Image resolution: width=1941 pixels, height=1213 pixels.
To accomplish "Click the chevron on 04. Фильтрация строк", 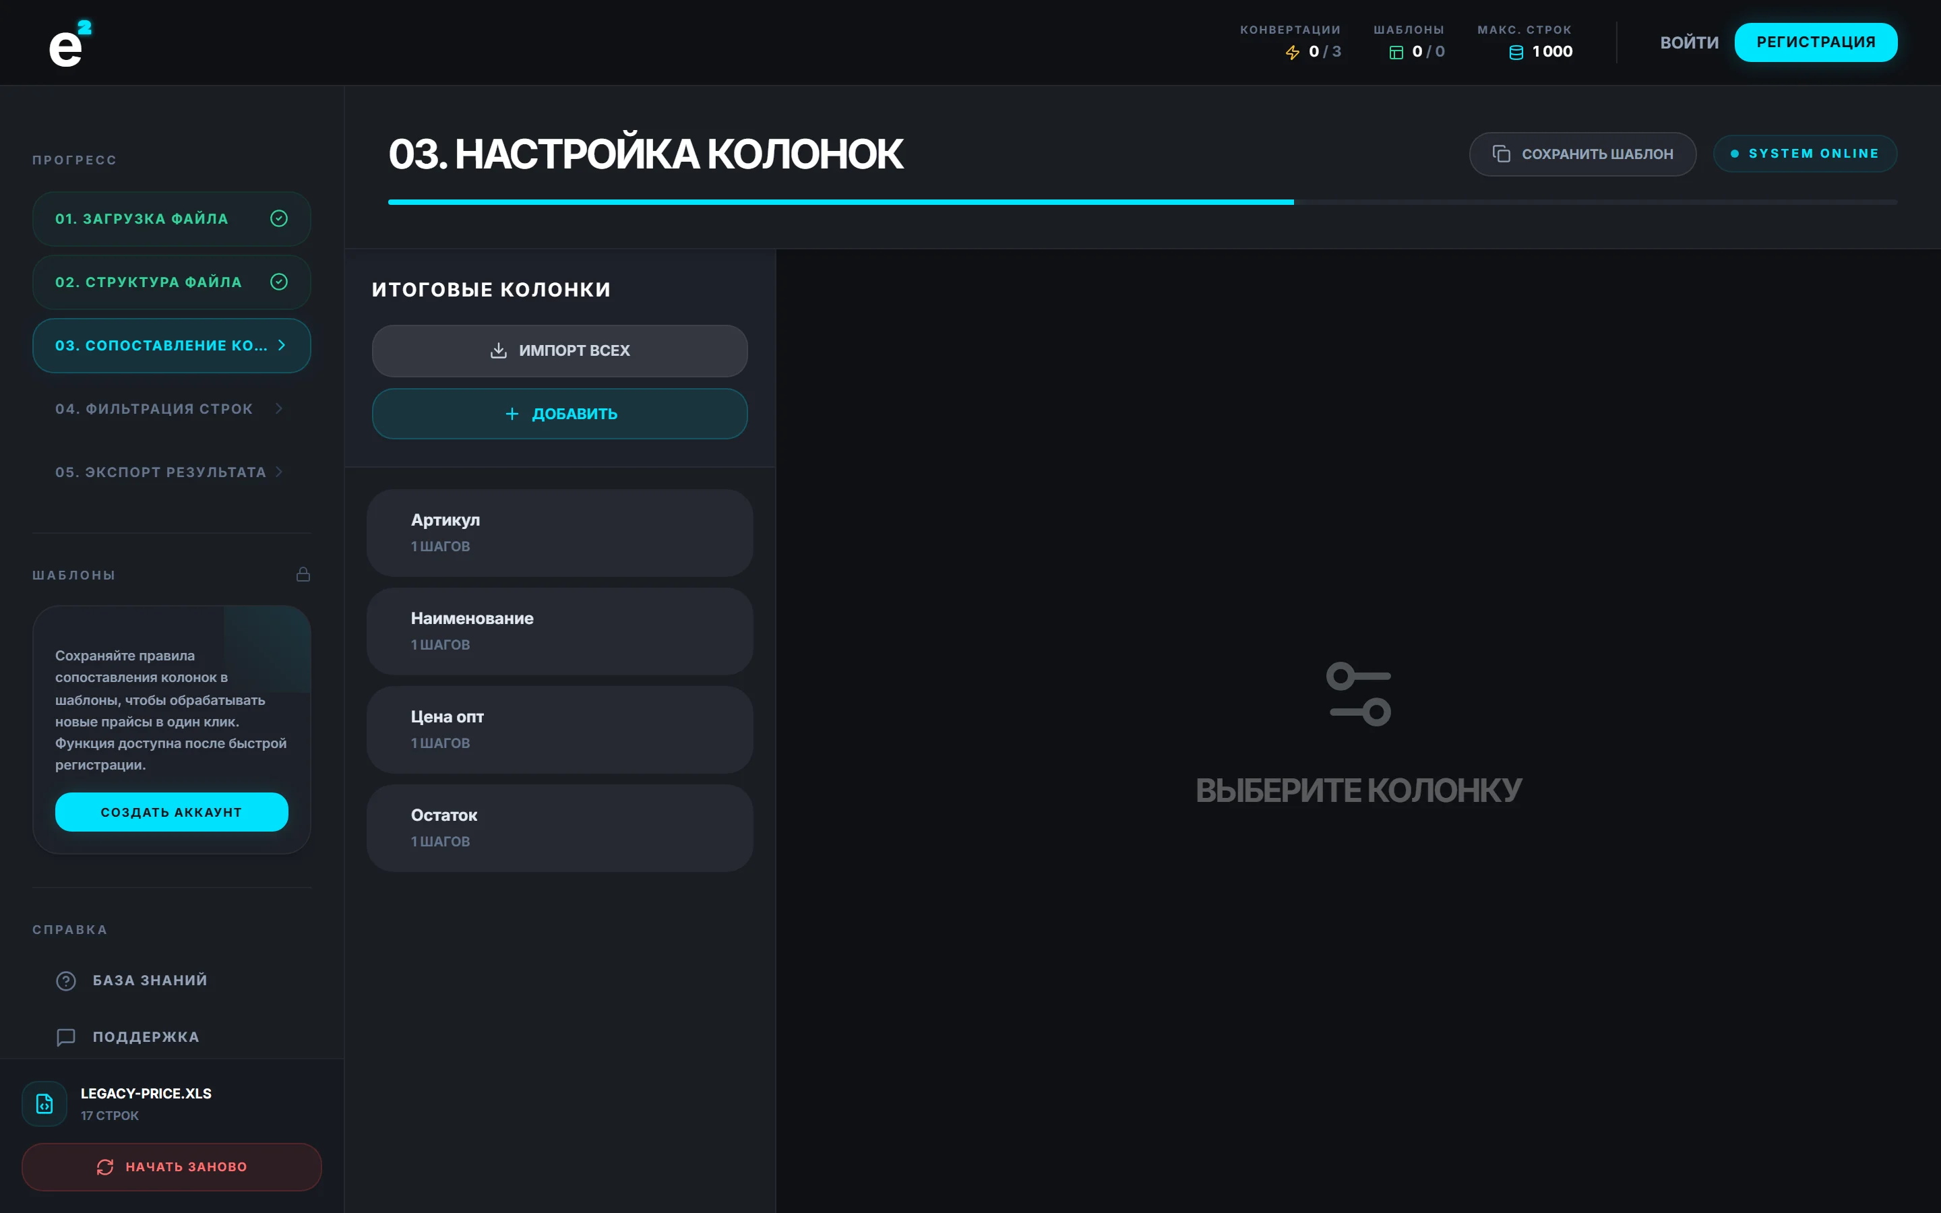I will click(279, 408).
